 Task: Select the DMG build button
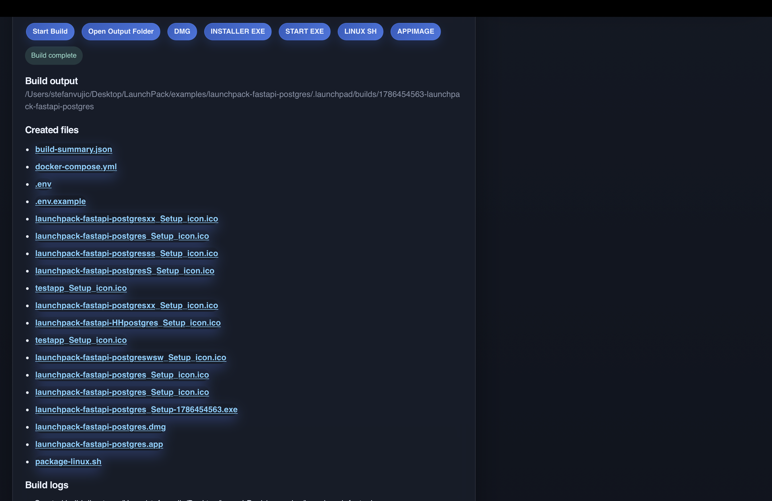[182, 31]
